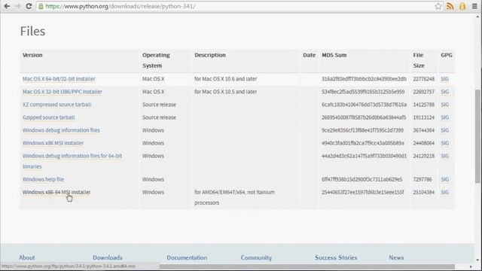Click the Description column header
The width and height of the screenshot is (482, 271).
210,55
